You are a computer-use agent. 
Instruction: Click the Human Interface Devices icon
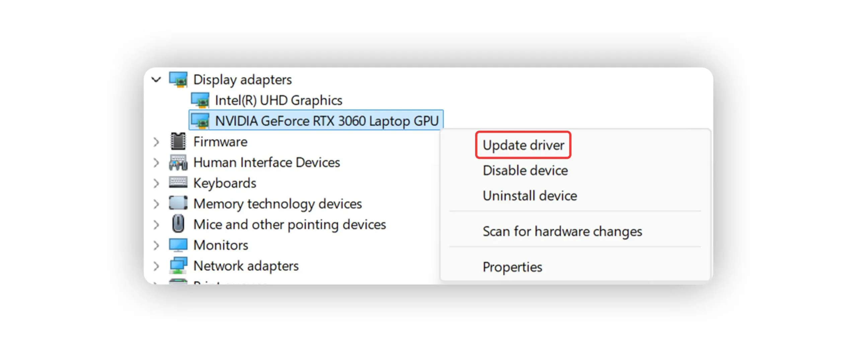[178, 162]
